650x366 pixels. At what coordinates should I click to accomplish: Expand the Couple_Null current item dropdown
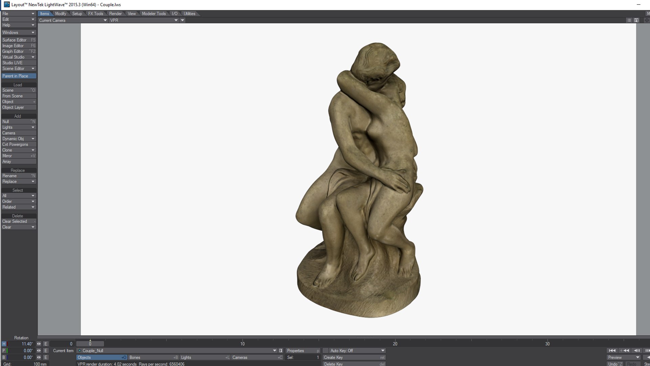[177, 350]
